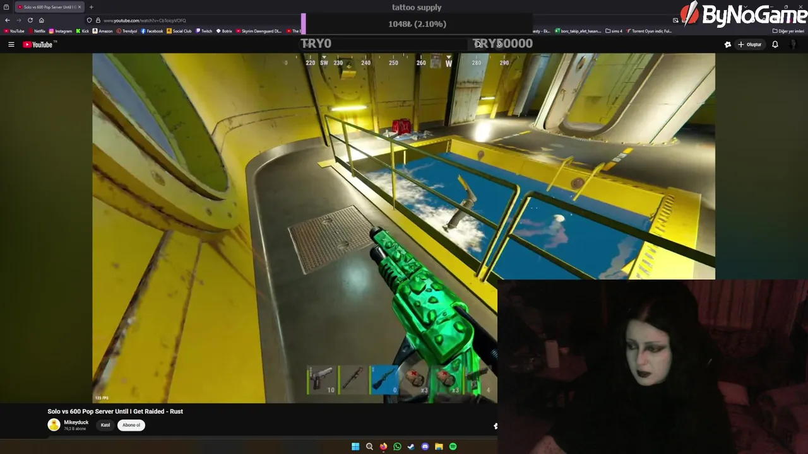The height and width of the screenshot is (454, 808).
Task: Open the Netflix bookmark
Action: click(x=37, y=31)
